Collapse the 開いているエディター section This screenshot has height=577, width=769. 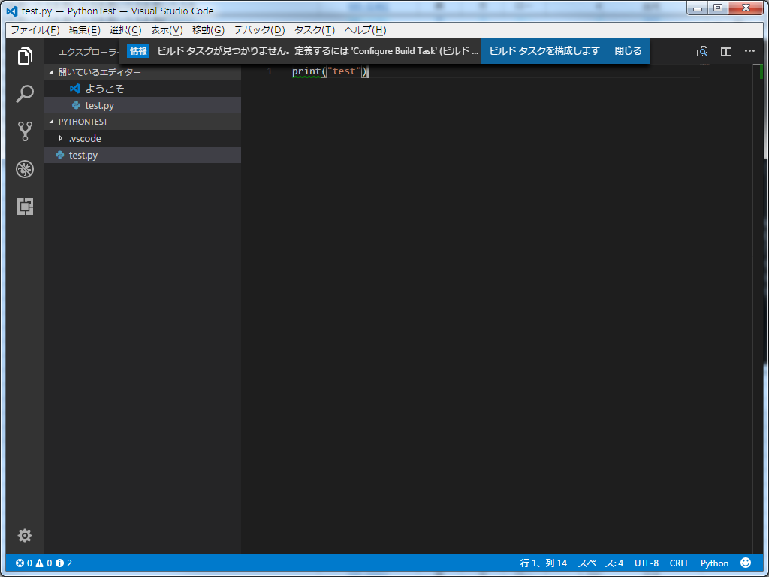pos(52,72)
